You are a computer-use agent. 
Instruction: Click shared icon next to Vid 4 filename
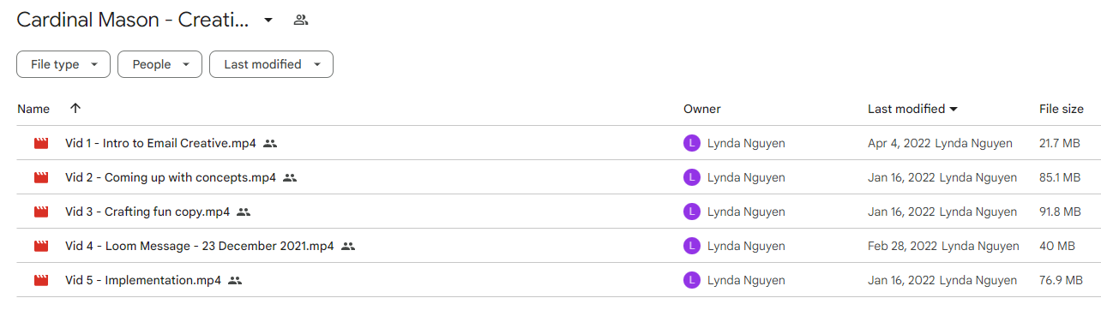coord(348,247)
